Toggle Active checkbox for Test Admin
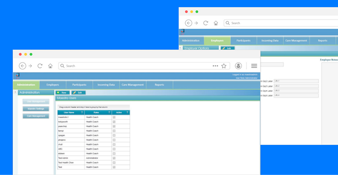338x175 pixels. pos(114,158)
